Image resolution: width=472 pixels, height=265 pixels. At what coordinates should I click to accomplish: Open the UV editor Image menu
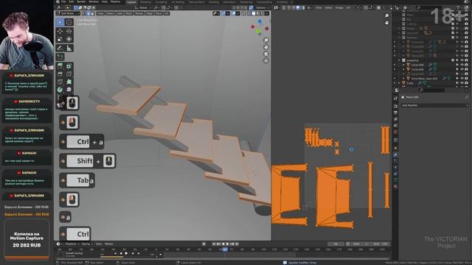coord(339,8)
